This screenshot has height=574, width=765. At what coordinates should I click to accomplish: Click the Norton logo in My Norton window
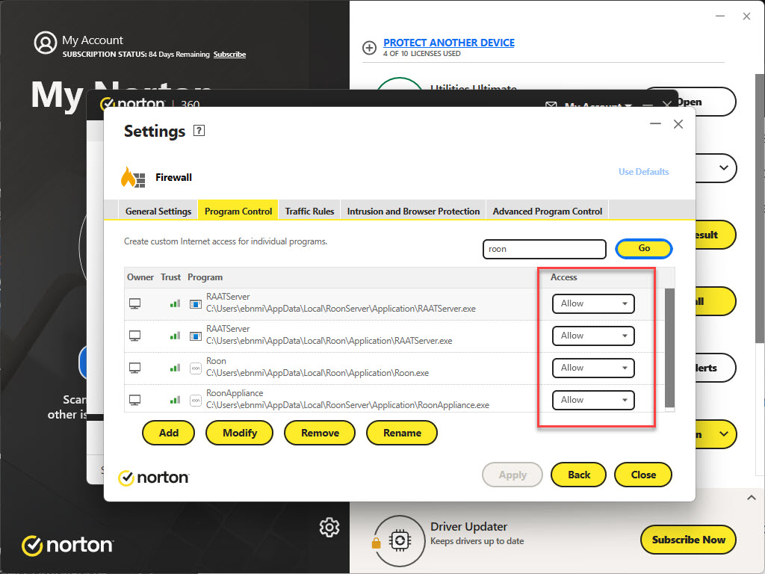67,545
